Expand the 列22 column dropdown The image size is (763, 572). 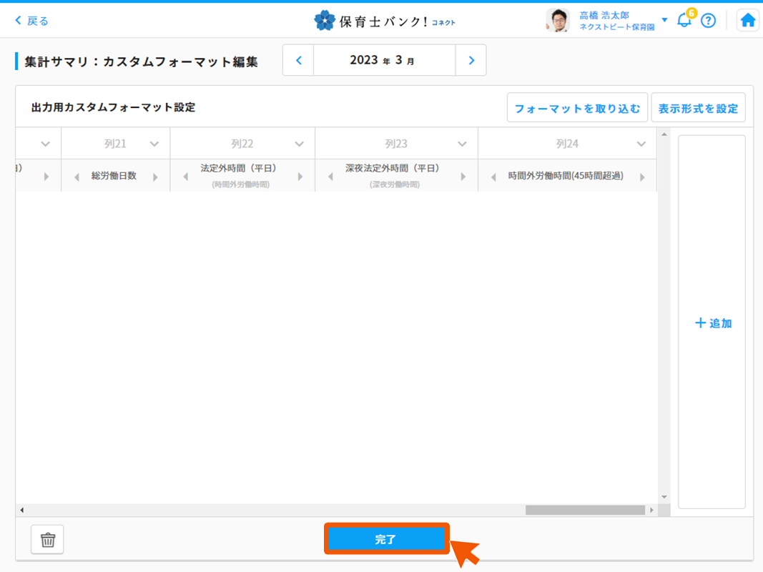[299, 144]
